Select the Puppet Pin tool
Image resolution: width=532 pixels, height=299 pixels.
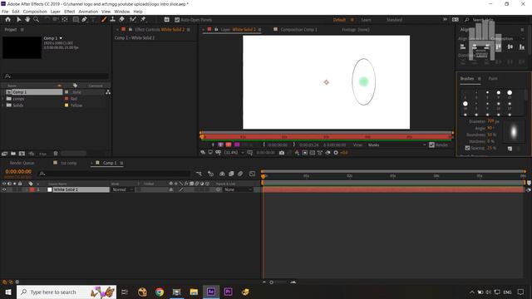[143, 20]
